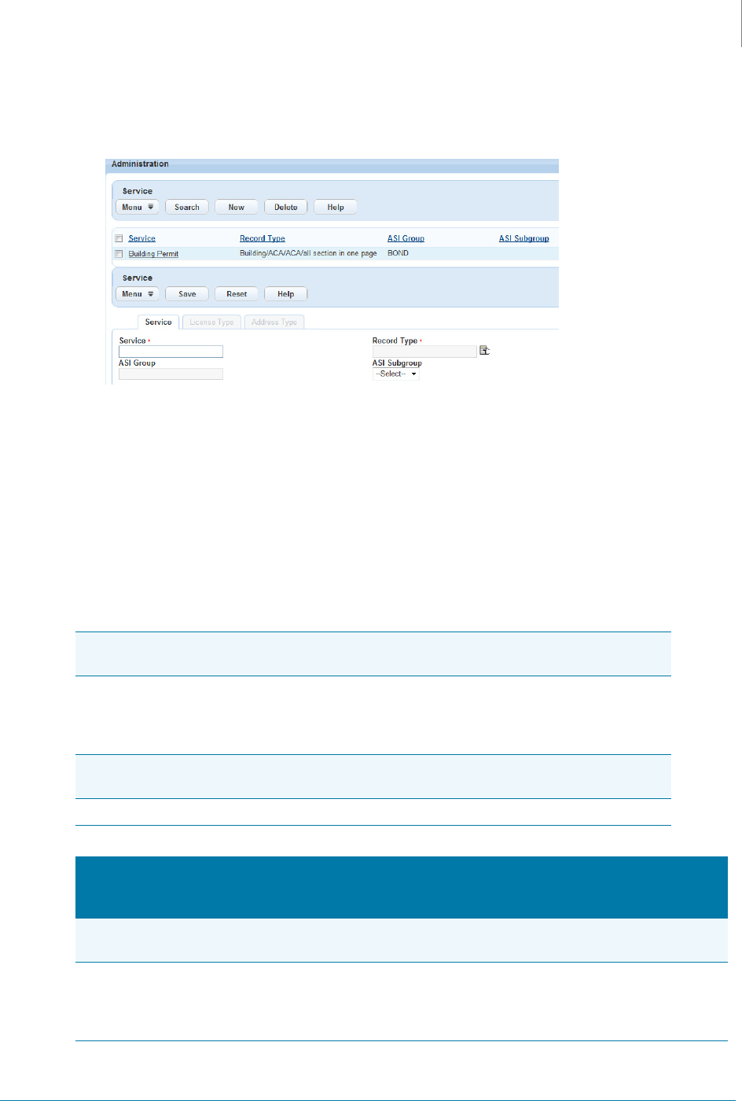The width and height of the screenshot is (742, 1101).
Task: Expand the ASI Subgroup --Select-- dropdown
Action: click(396, 374)
